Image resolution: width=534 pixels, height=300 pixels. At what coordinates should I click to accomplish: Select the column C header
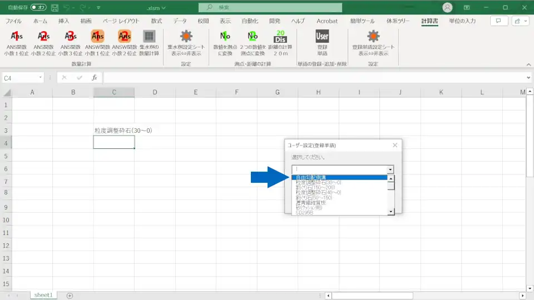[x=114, y=92]
